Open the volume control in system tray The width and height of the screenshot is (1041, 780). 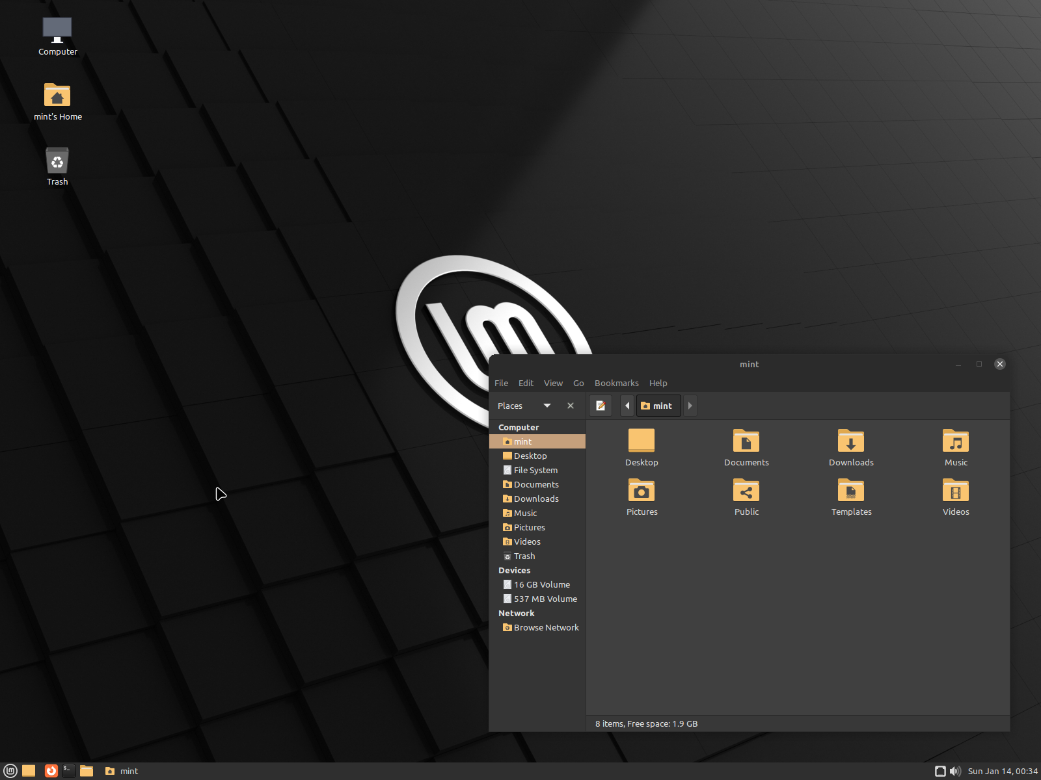(955, 771)
